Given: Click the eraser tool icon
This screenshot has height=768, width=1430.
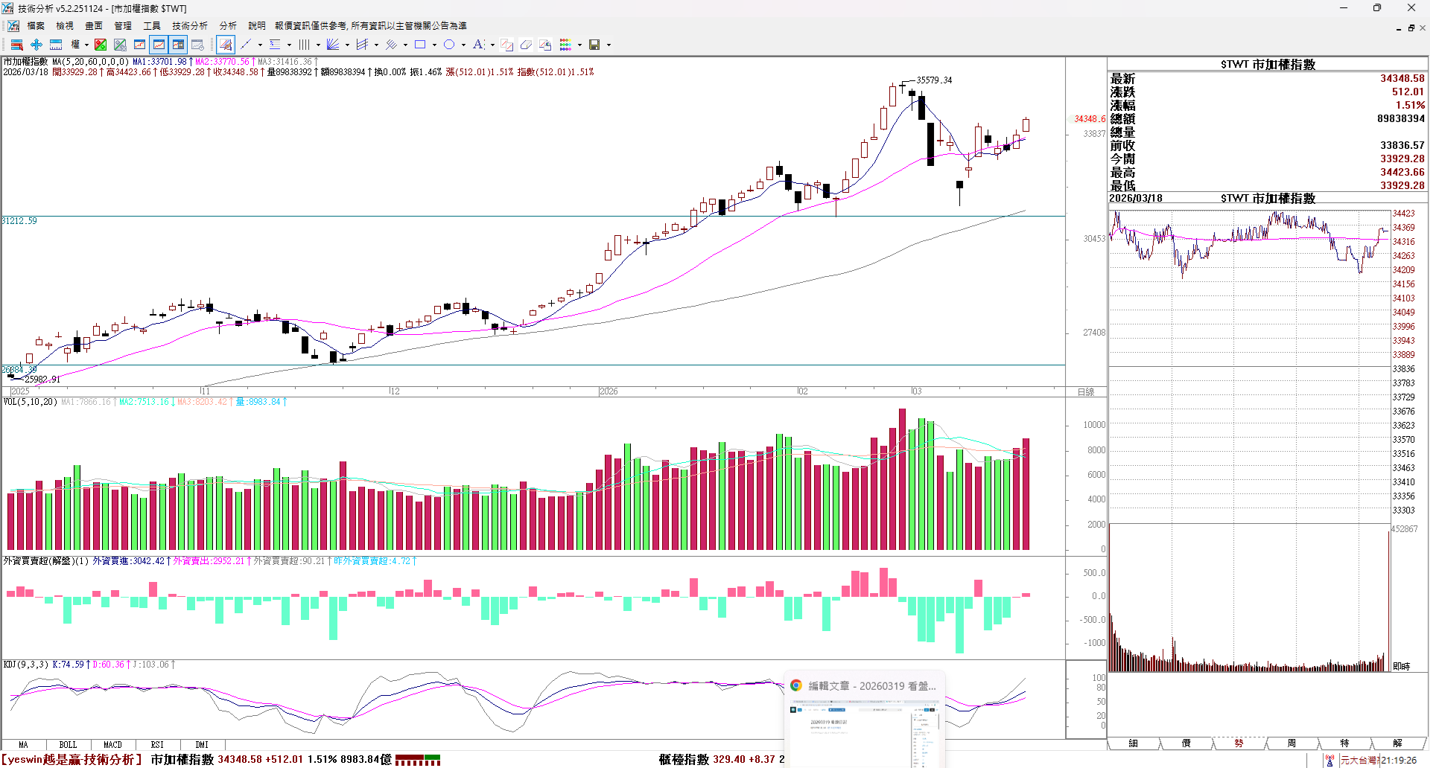Looking at the screenshot, I should coord(526,45).
